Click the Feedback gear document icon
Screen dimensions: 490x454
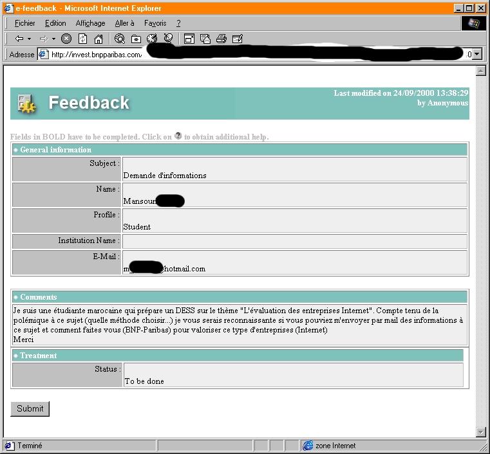click(x=26, y=104)
